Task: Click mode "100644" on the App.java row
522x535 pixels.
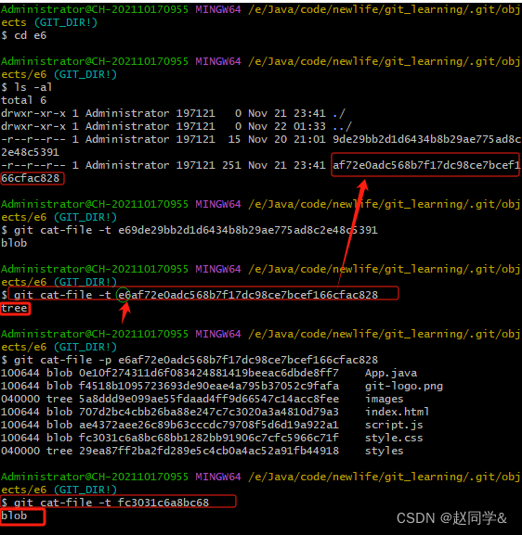Action: [x=20, y=373]
